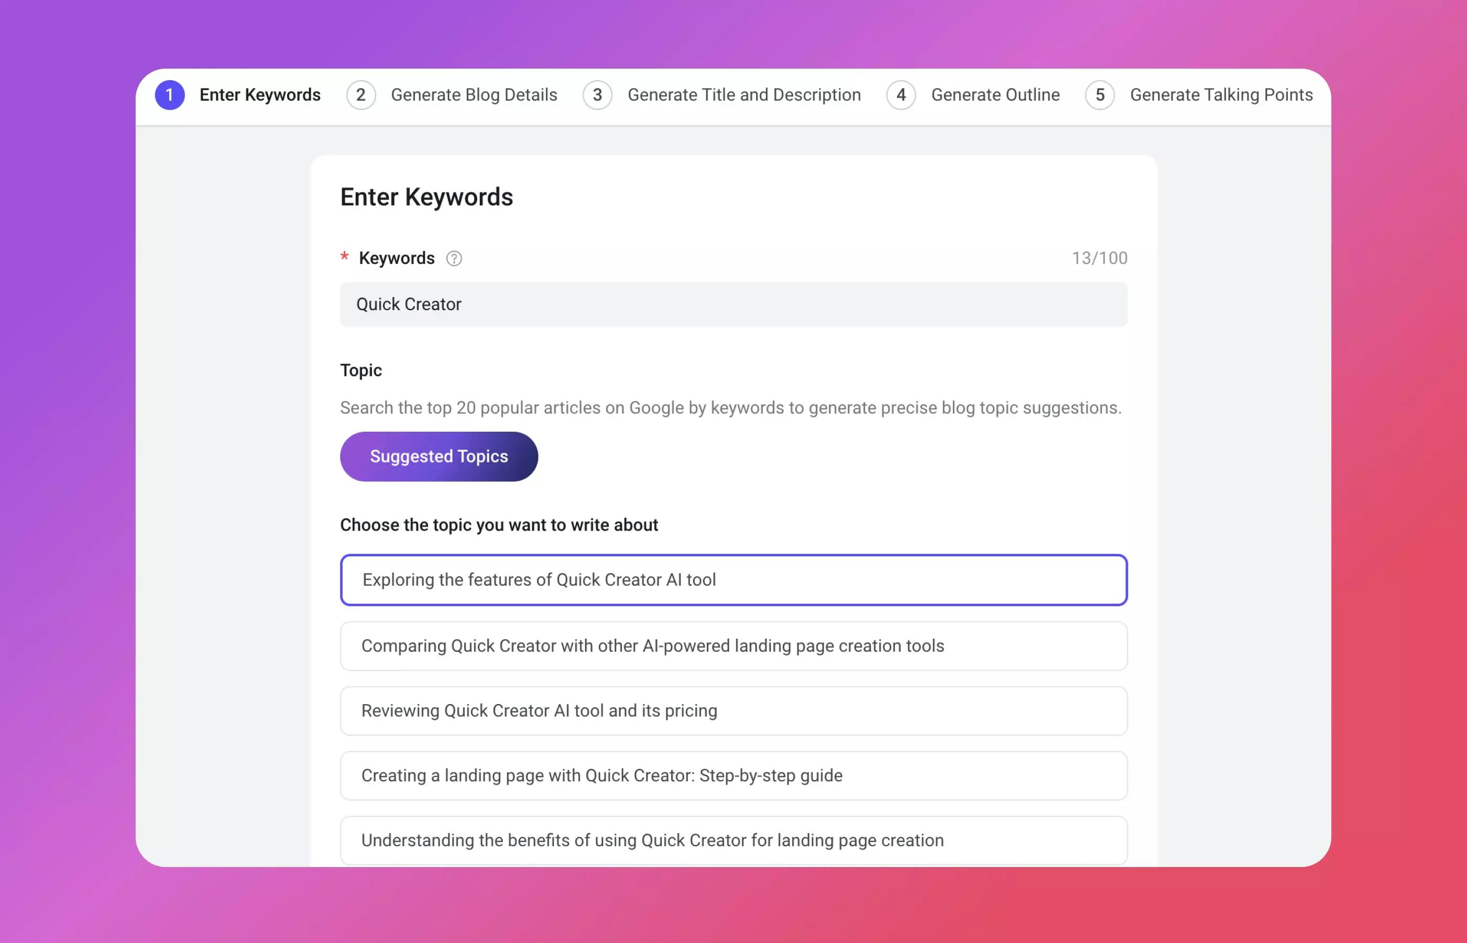Open the Keywords help question-mark icon
1467x943 pixels.
click(454, 258)
